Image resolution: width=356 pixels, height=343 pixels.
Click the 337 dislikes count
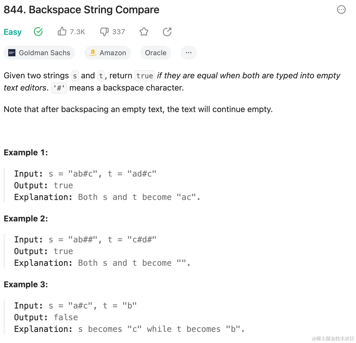[118, 32]
